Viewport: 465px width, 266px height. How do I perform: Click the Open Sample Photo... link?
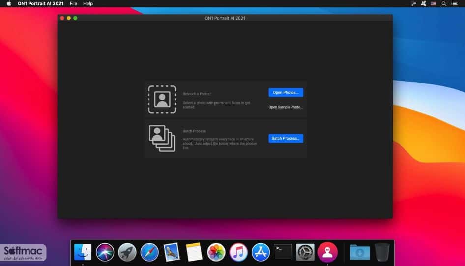[286, 107]
